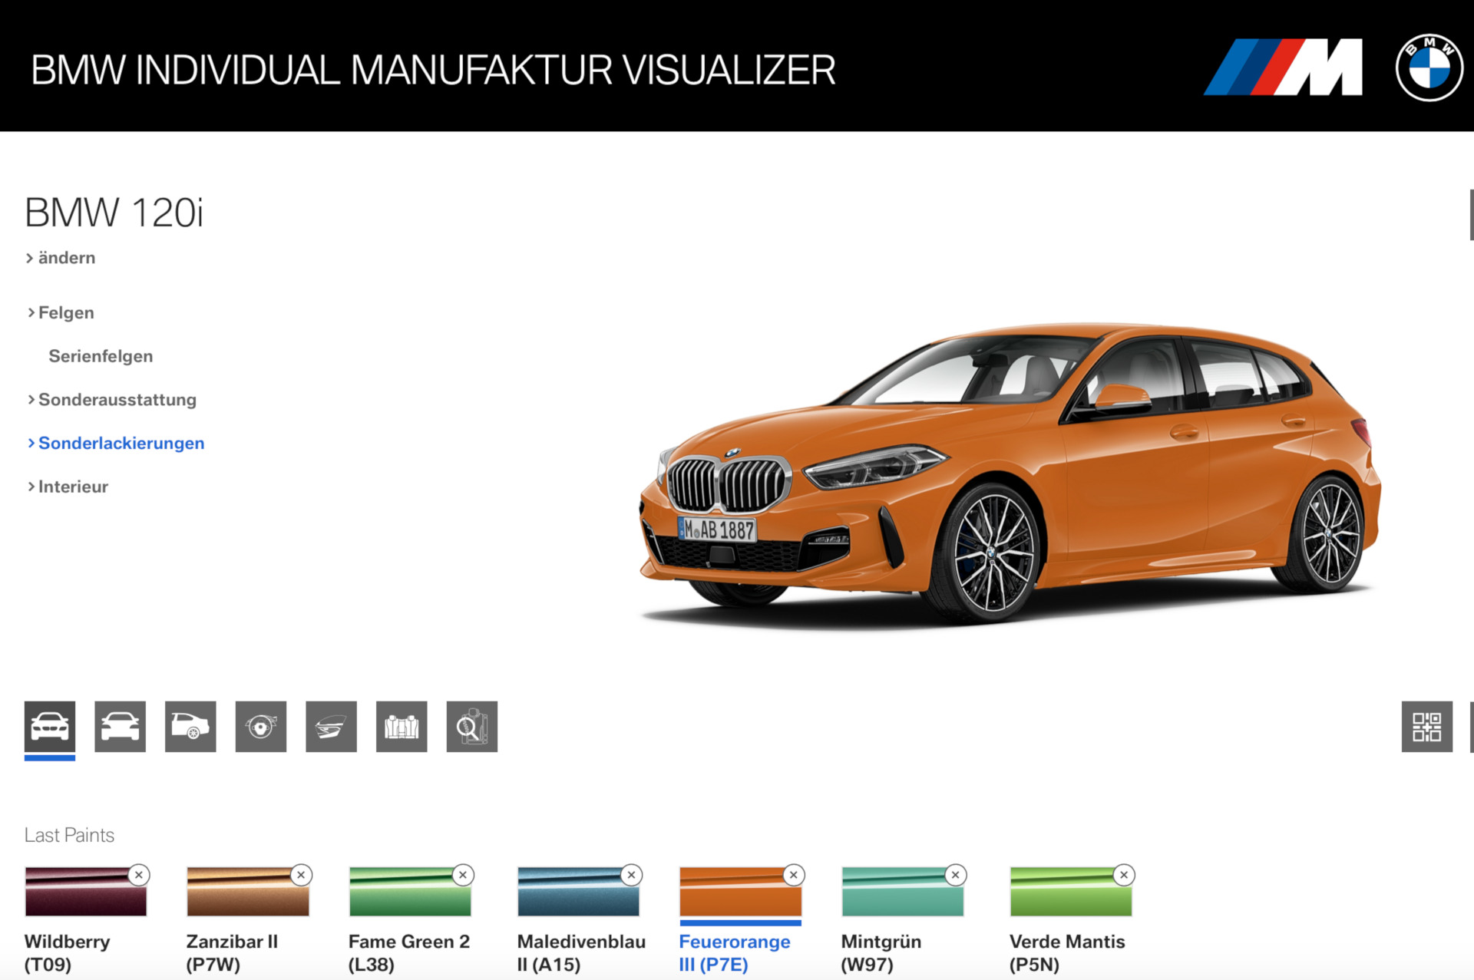Remove Wildberry from last paints
Image resolution: width=1474 pixels, height=980 pixels.
point(139,875)
